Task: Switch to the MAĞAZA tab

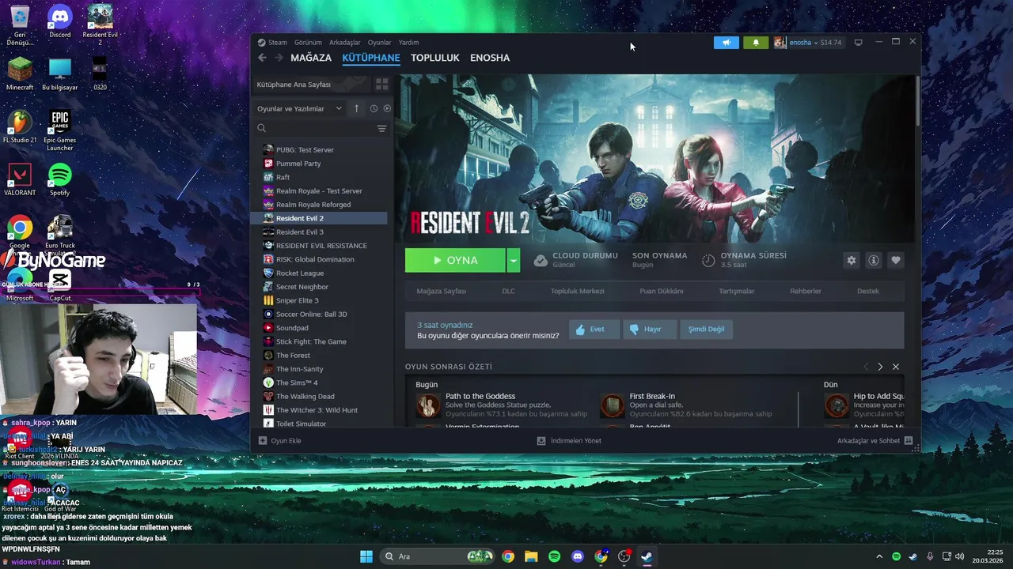Action: (311, 58)
